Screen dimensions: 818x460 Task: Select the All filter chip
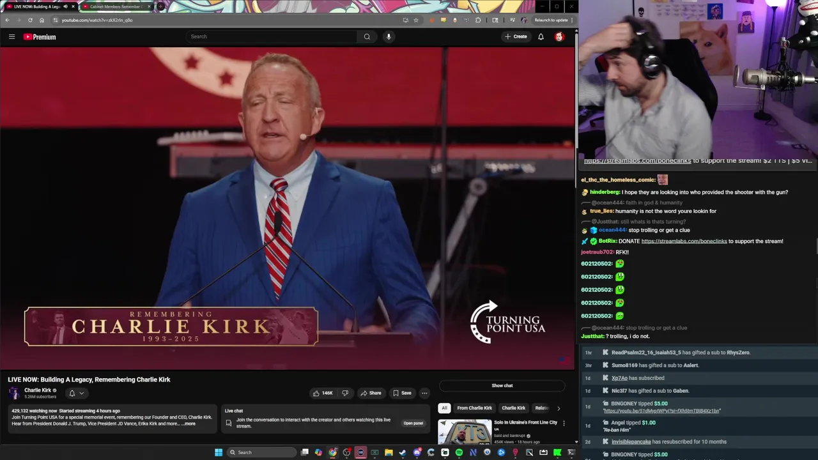pyautogui.click(x=444, y=408)
